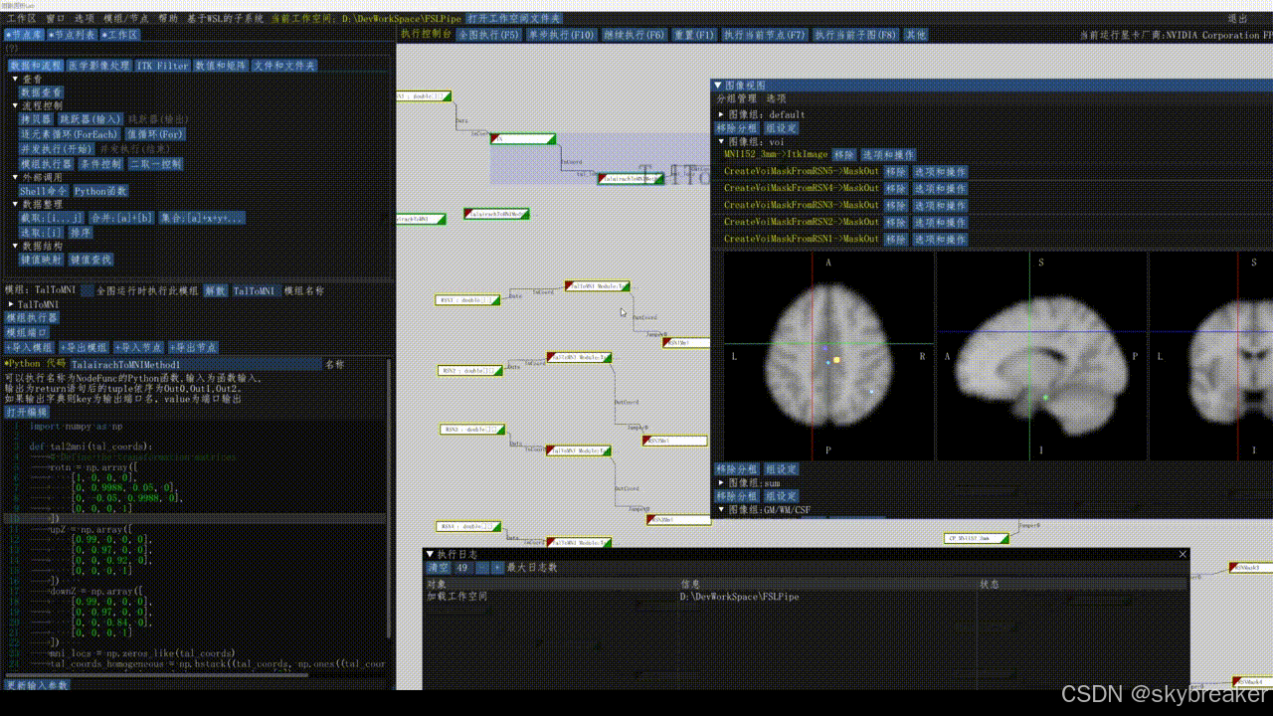Image resolution: width=1273 pixels, height=716 pixels.
Task: Switch to the 工作区 panel tab
Action: [x=120, y=35]
